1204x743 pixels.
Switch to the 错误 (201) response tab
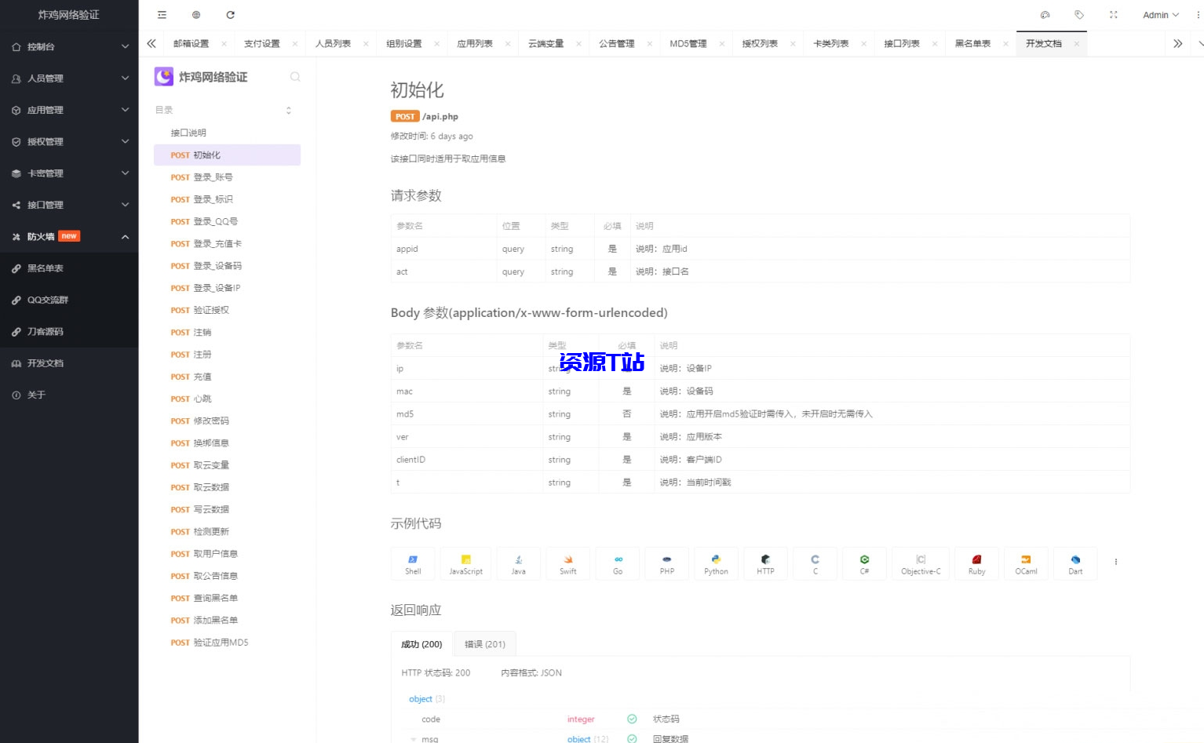pyautogui.click(x=484, y=643)
